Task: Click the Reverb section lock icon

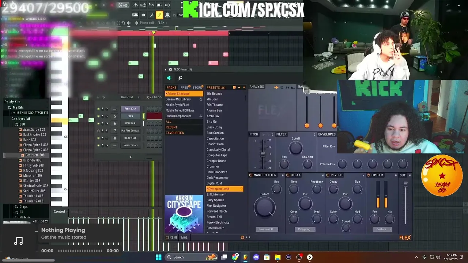Action: coord(363,175)
